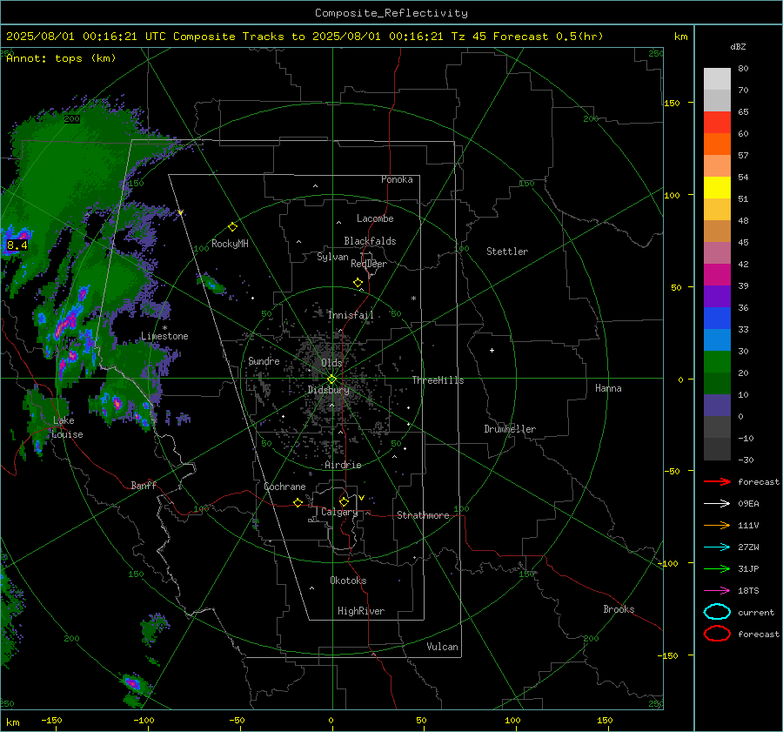Click the dBZ legend heading
The image size is (783, 732).
[738, 47]
